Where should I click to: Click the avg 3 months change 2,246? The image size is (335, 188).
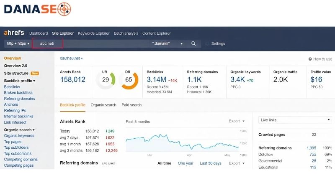point(112,150)
